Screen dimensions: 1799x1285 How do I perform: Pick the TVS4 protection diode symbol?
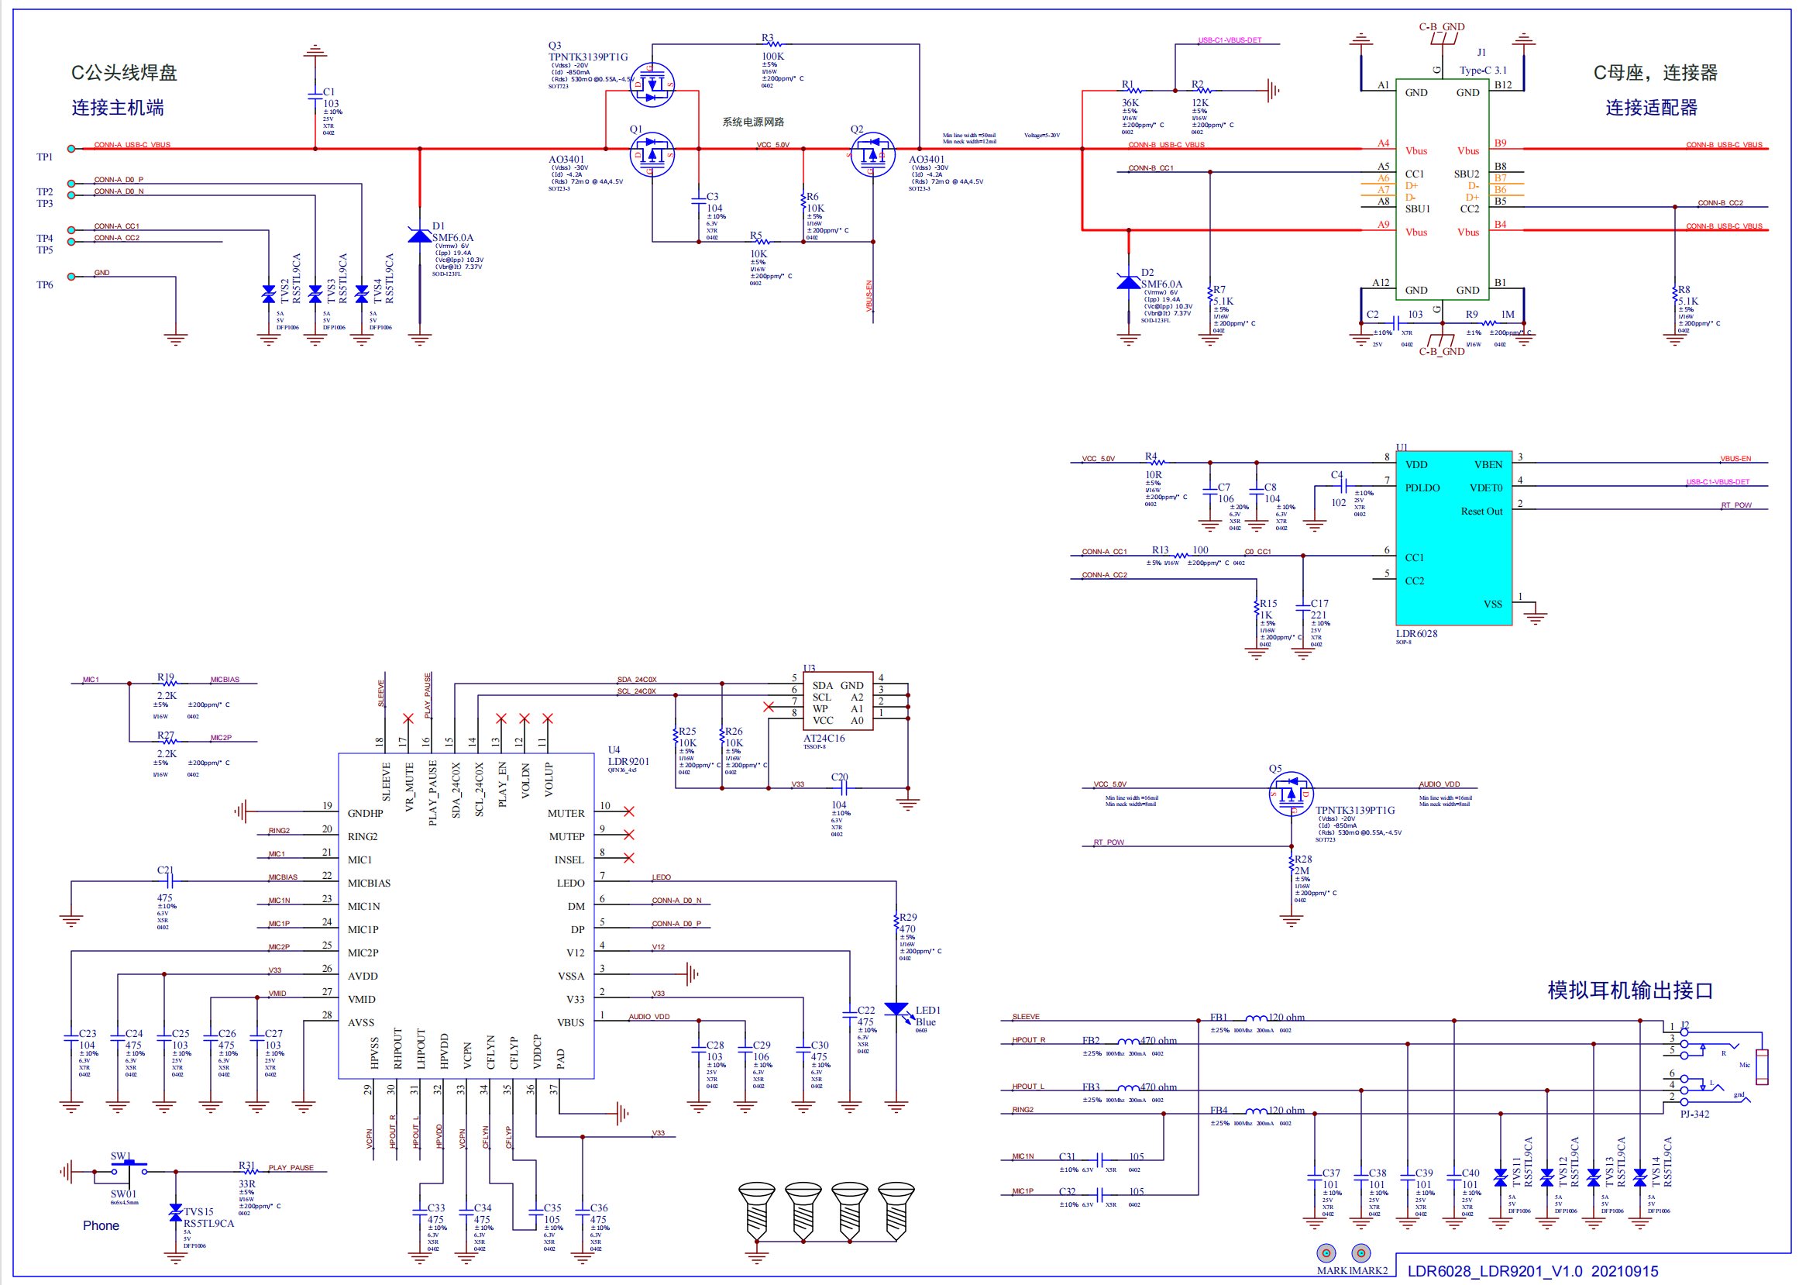pyautogui.click(x=361, y=295)
